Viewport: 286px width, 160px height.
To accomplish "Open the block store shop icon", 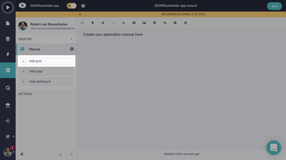I will [8, 105].
